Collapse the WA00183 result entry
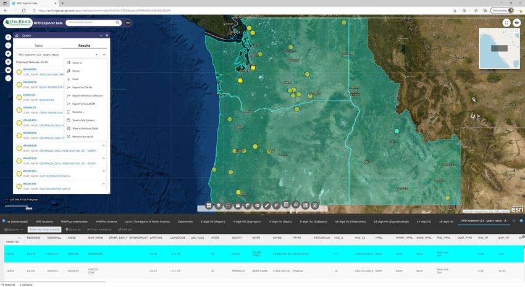The image size is (525, 287). tap(104, 171)
